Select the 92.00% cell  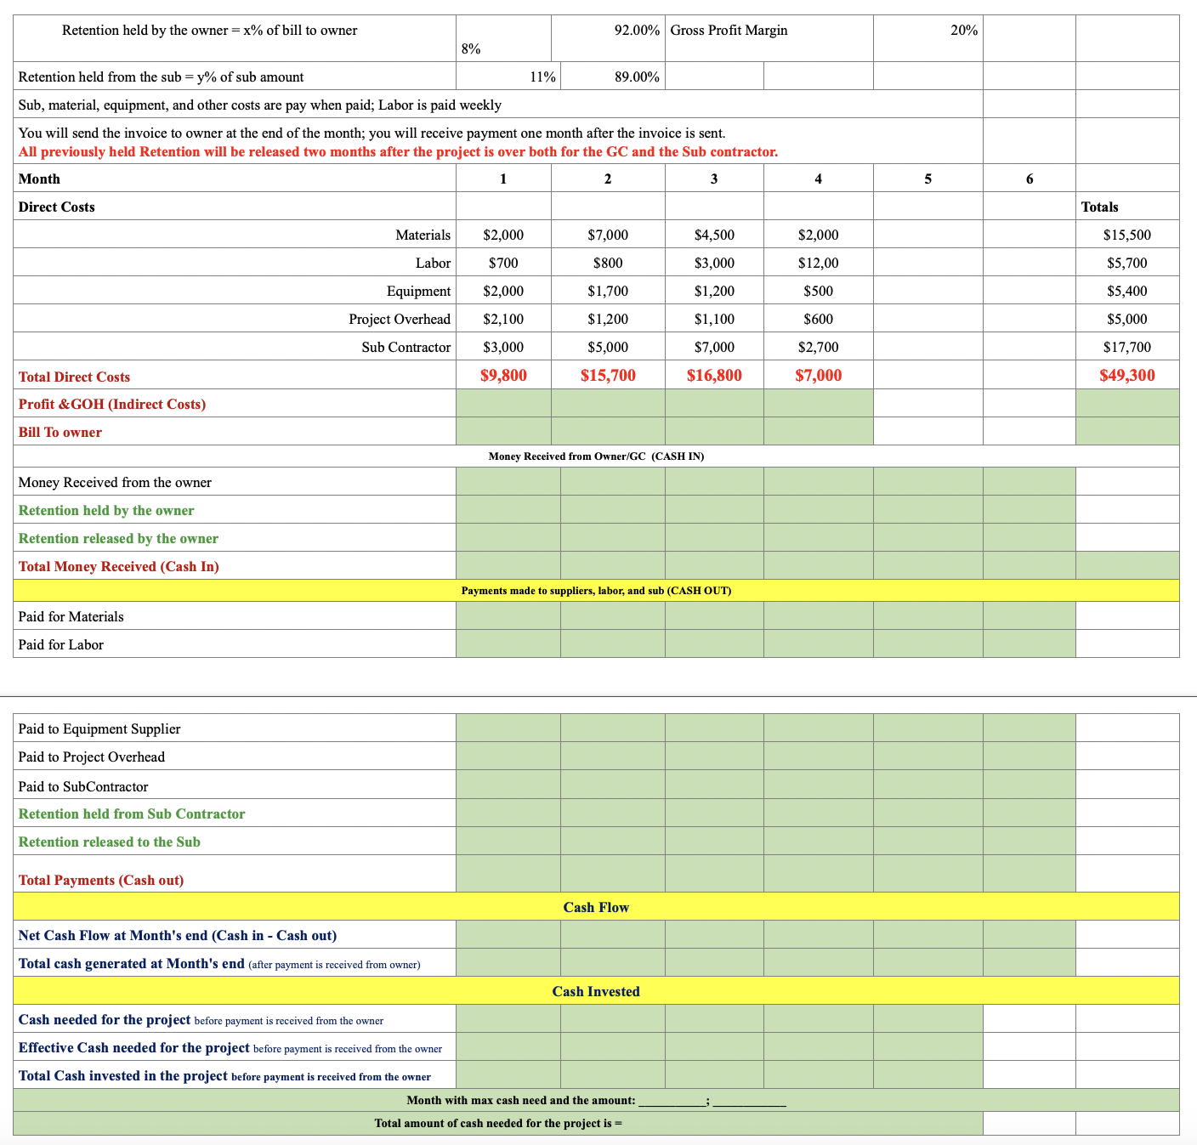(x=608, y=38)
